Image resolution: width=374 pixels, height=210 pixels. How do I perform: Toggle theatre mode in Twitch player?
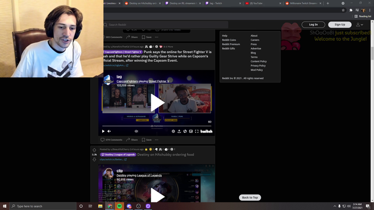(191, 131)
